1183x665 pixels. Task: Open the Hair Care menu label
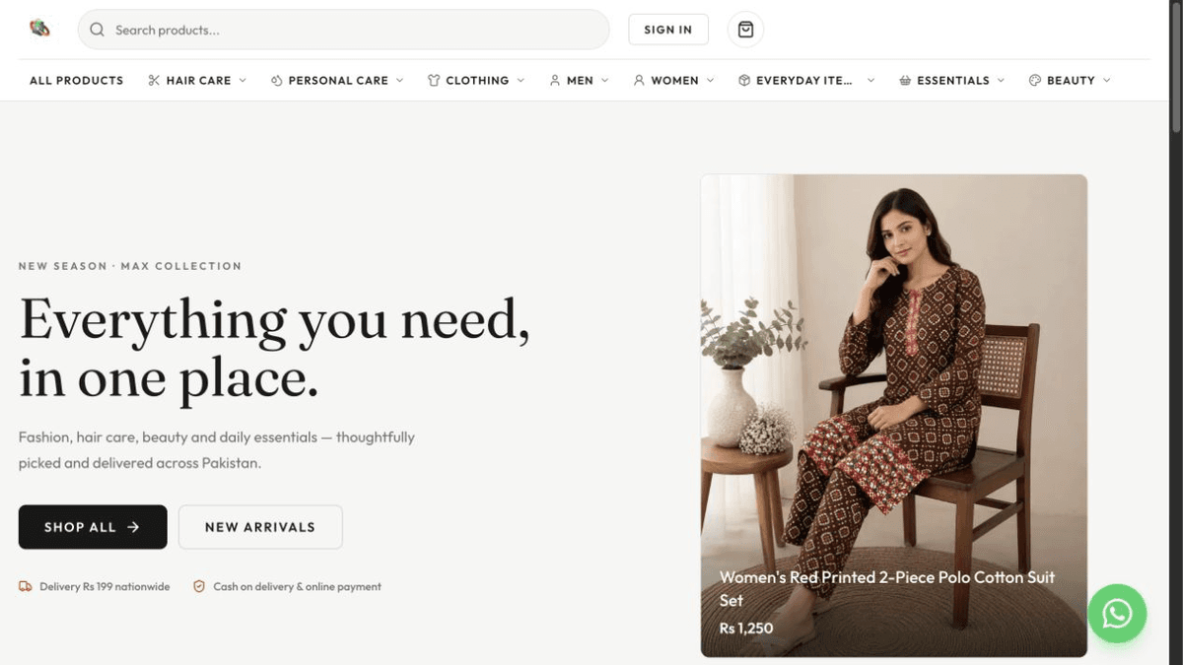(198, 81)
